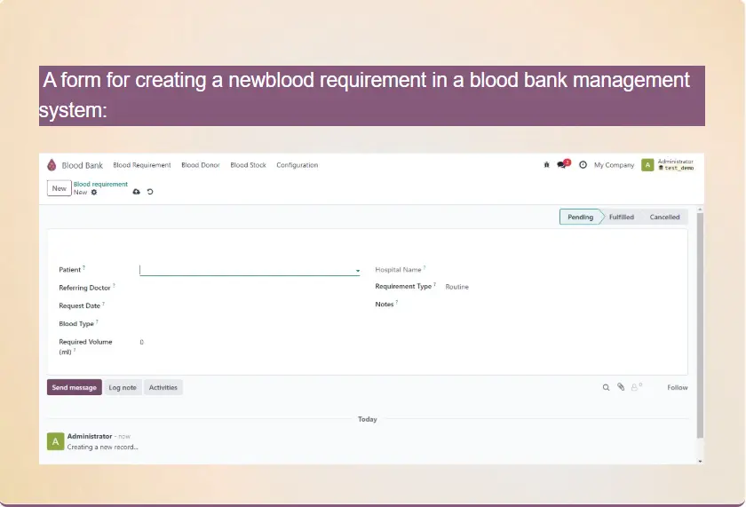This screenshot has height=507, width=746.
Task: Click the Follow link
Action: 678,387
